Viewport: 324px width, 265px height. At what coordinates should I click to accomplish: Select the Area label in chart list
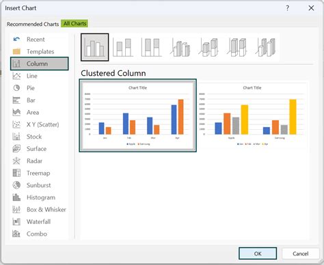pyautogui.click(x=33, y=112)
